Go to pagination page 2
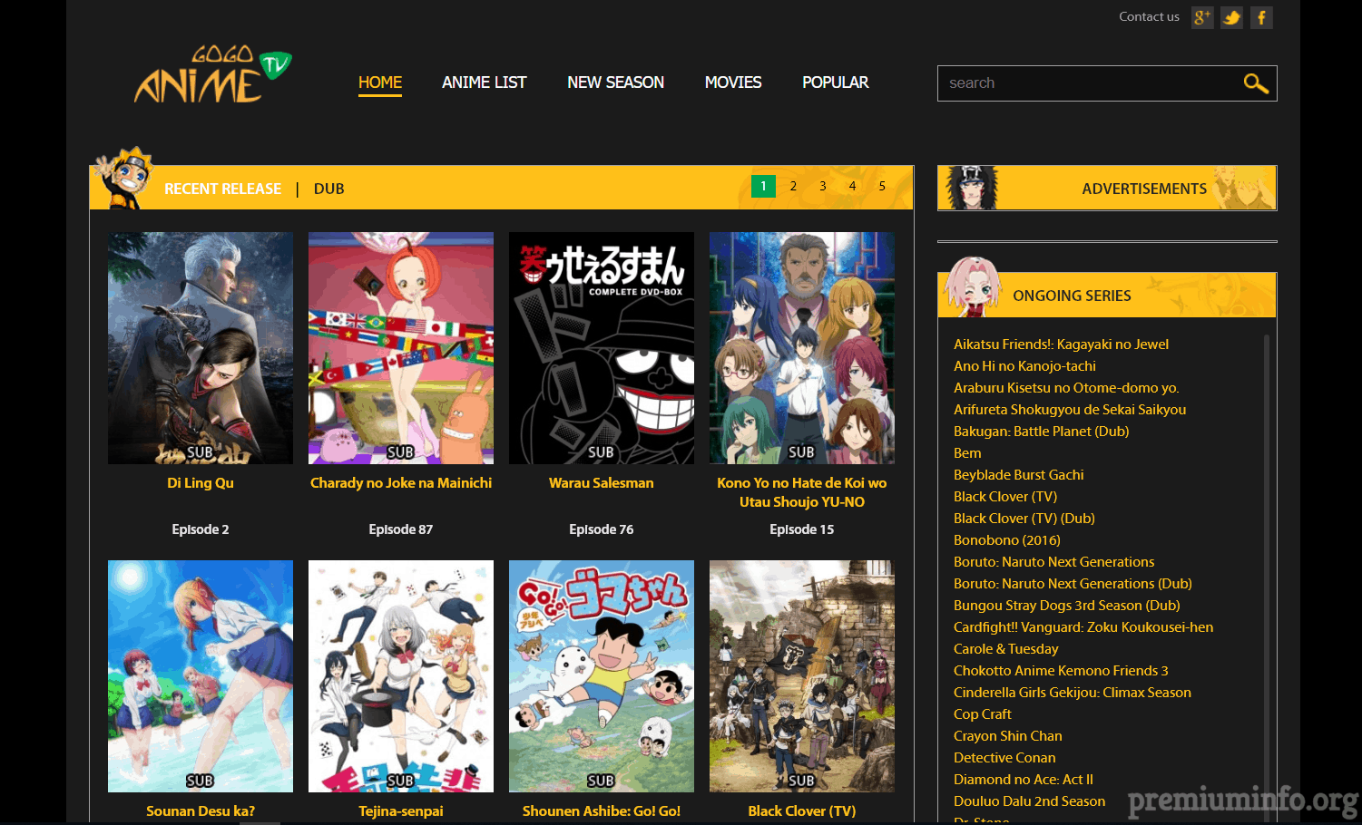This screenshot has height=825, width=1362. click(793, 186)
